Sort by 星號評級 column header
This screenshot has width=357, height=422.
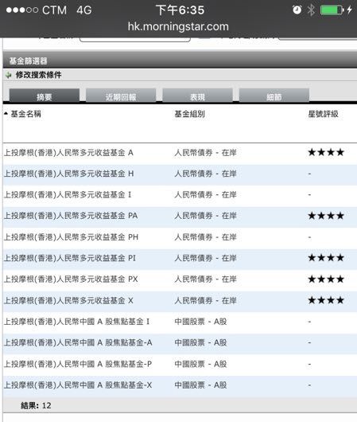point(323,114)
